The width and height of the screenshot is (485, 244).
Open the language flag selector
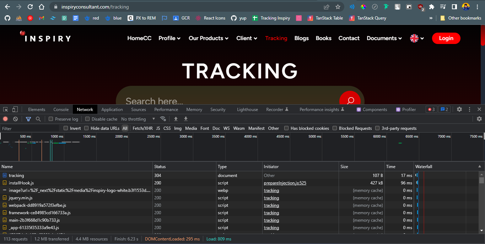click(417, 38)
